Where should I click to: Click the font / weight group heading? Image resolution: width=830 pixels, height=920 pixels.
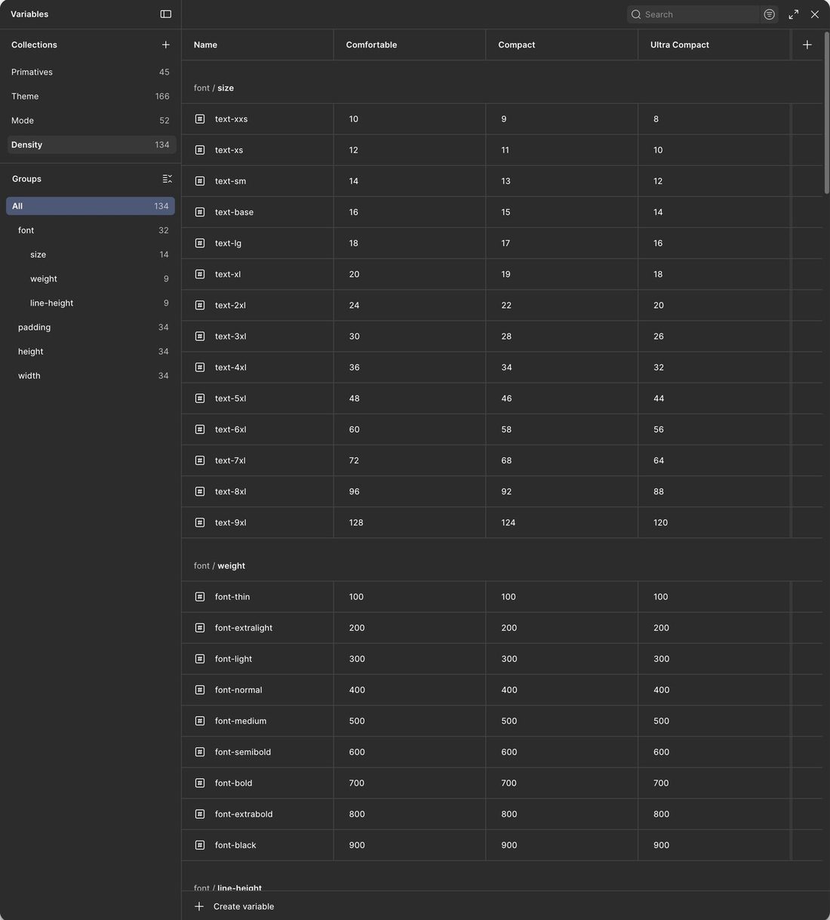coord(220,566)
